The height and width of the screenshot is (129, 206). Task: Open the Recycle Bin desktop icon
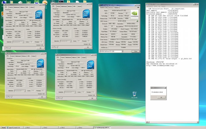pyautogui.click(x=134, y=95)
